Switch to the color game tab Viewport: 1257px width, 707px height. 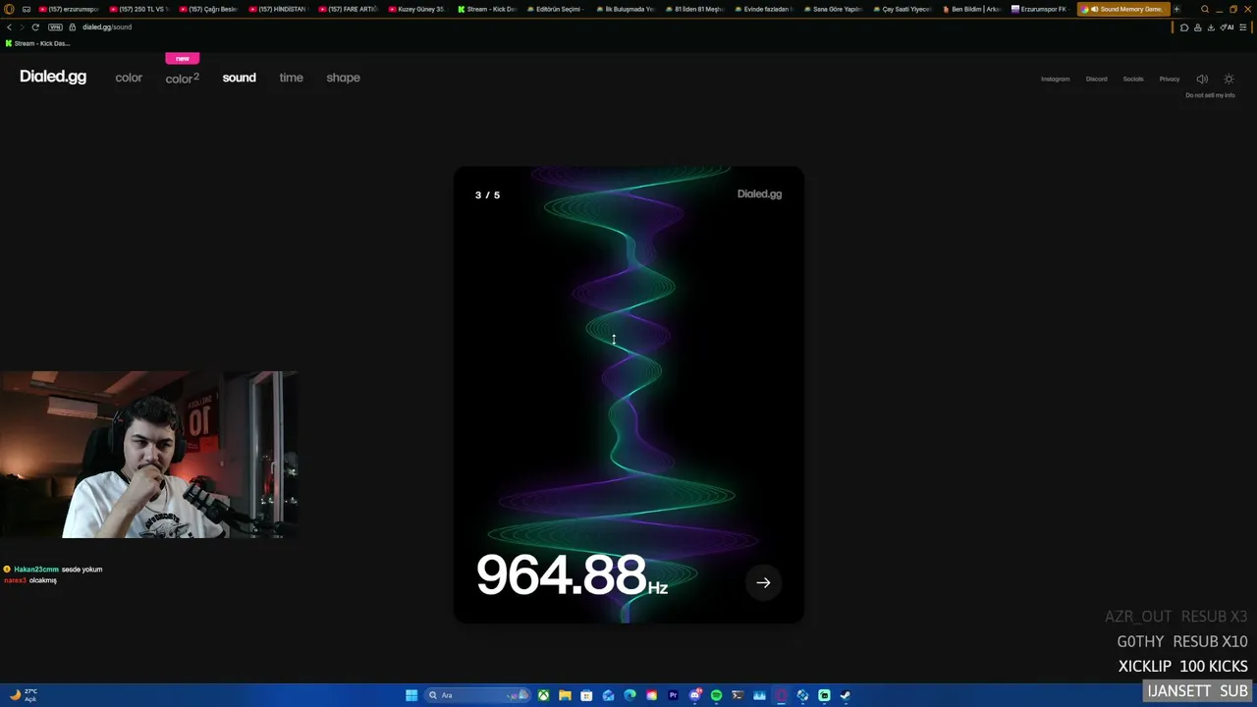click(129, 78)
